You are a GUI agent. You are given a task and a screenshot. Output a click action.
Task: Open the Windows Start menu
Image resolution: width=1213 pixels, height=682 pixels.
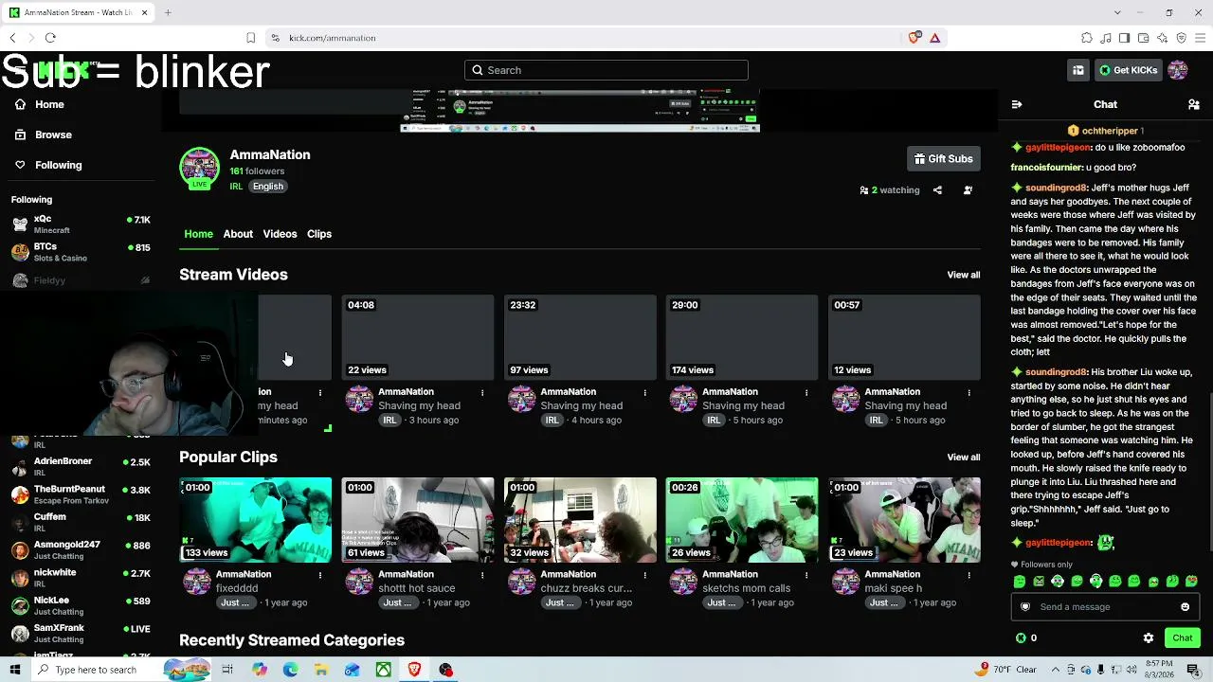click(14, 670)
